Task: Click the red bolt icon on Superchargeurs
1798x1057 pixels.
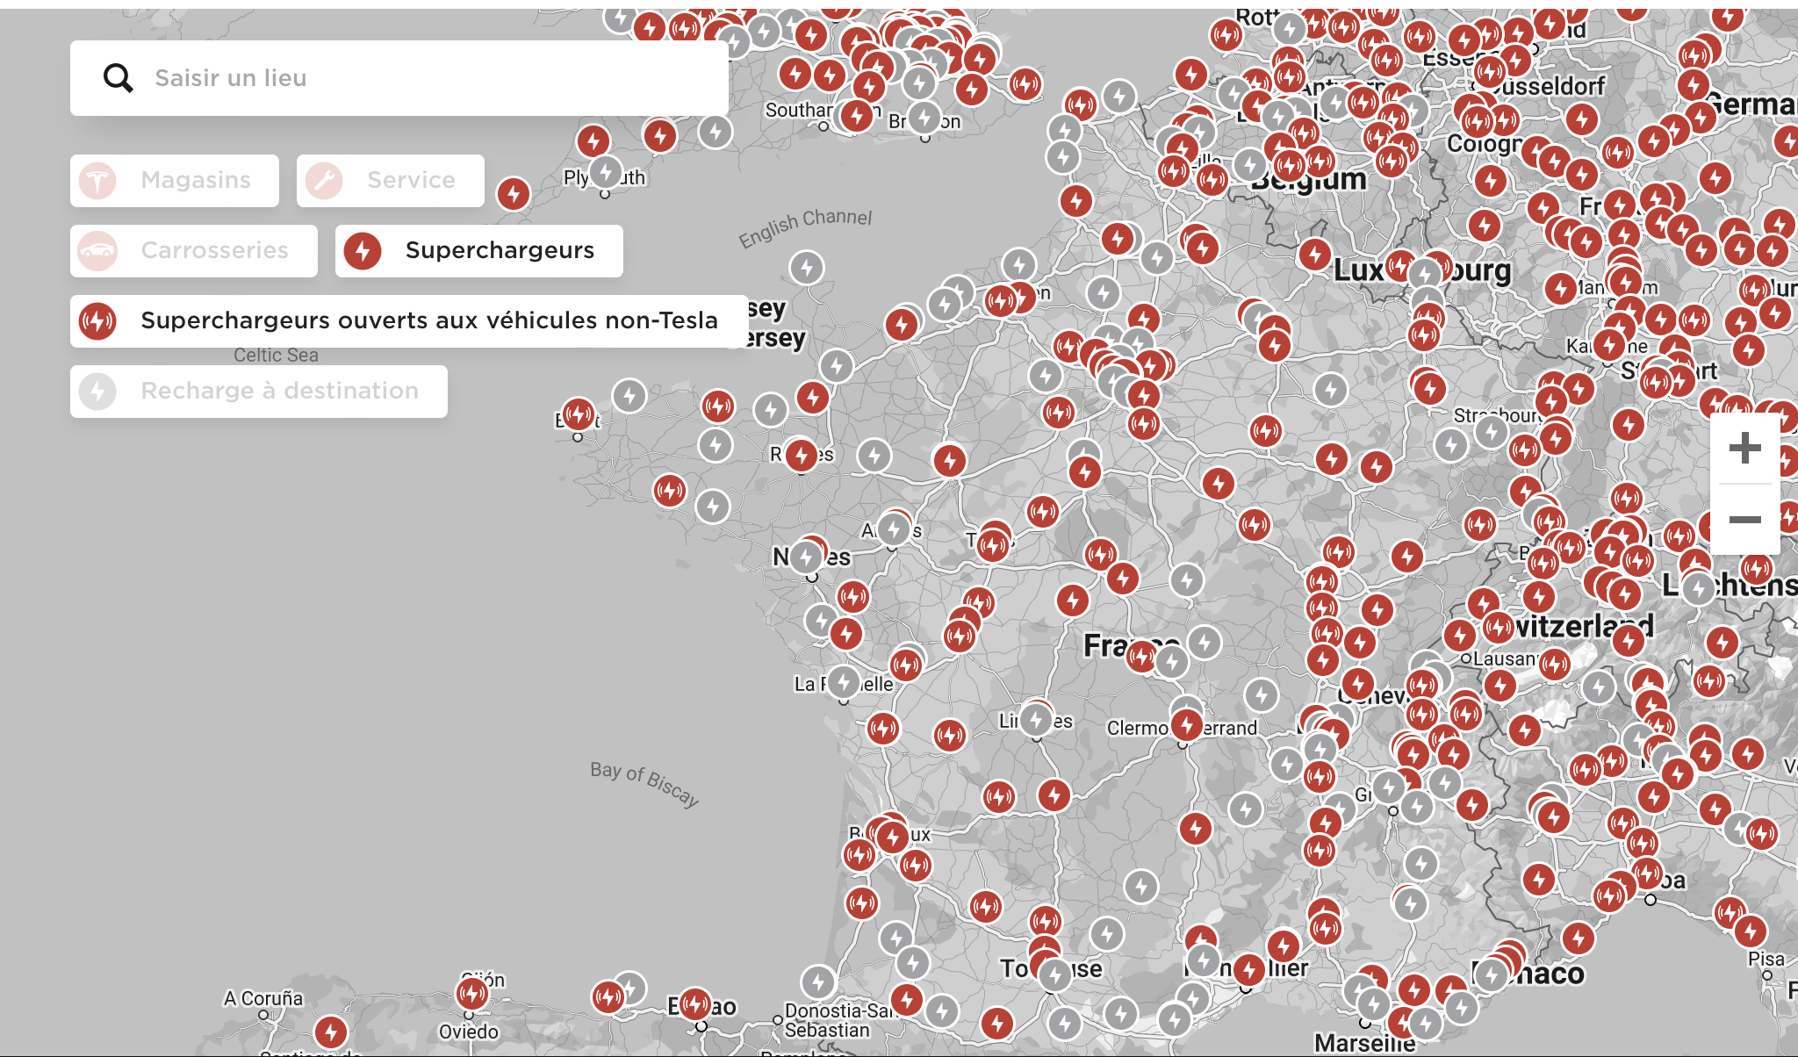Action: [x=363, y=251]
